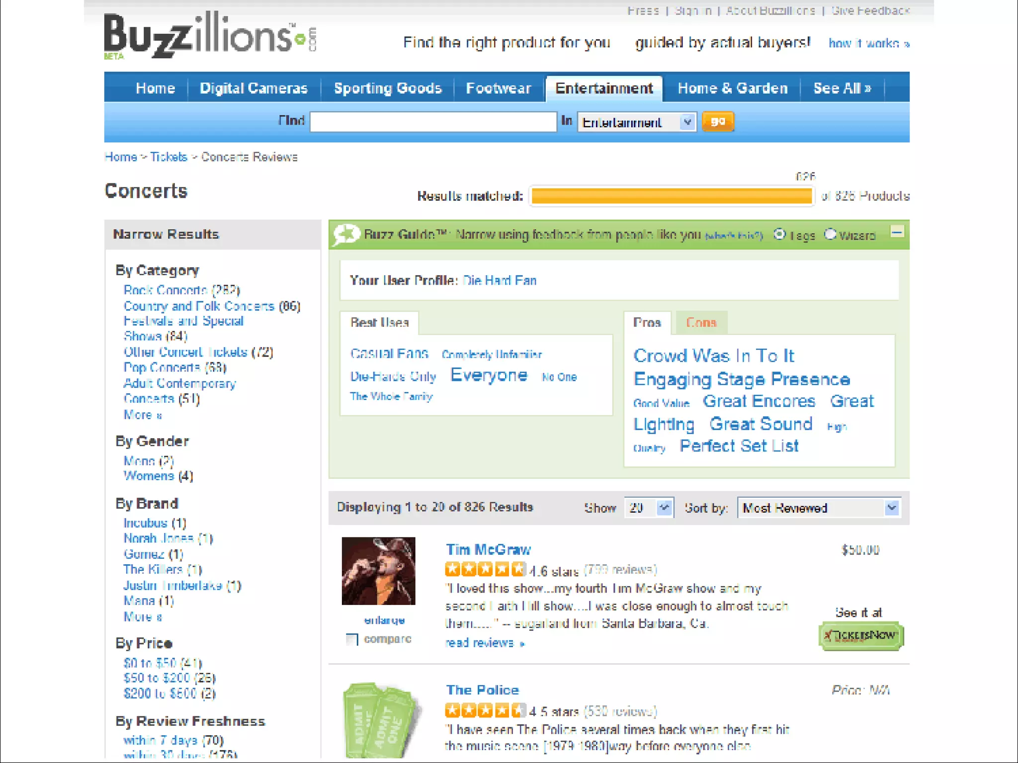The width and height of the screenshot is (1018, 763).
Task: Switch to the Cons tab
Action: tap(701, 323)
